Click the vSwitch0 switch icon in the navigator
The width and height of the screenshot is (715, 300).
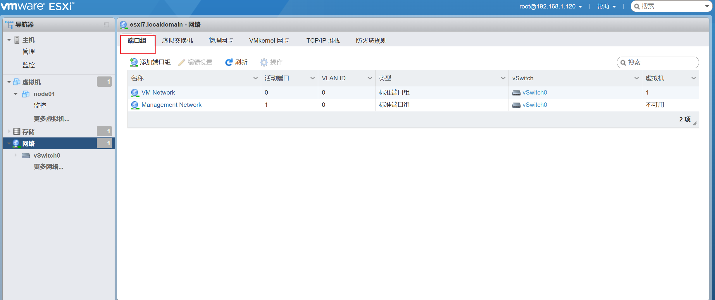click(26, 156)
